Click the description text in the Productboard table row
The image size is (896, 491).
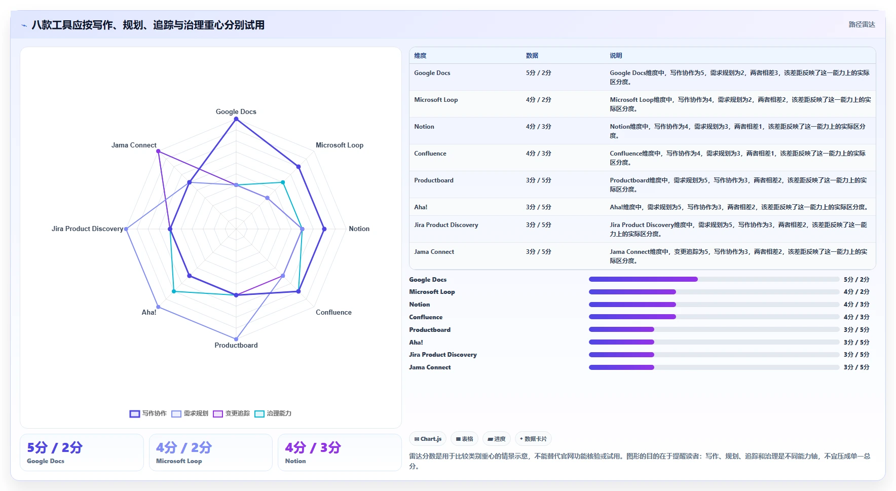pyautogui.click(x=739, y=184)
